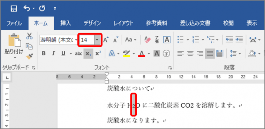Image resolution: width=265 pixels, height=129 pixels.
Task: Switch to the 挿入 tab
Action: [x=66, y=23]
